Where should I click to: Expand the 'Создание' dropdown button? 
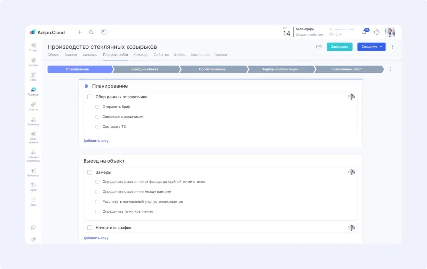[x=371, y=47]
